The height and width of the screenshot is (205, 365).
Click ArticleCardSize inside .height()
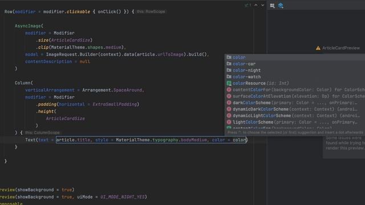pos(65,119)
